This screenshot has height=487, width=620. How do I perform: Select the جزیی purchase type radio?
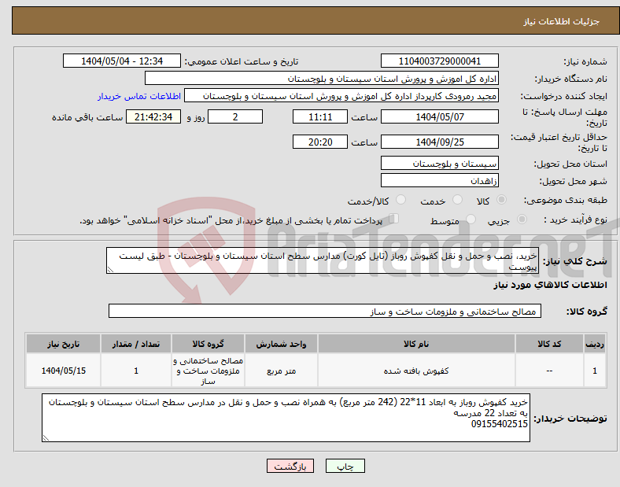[x=522, y=219]
